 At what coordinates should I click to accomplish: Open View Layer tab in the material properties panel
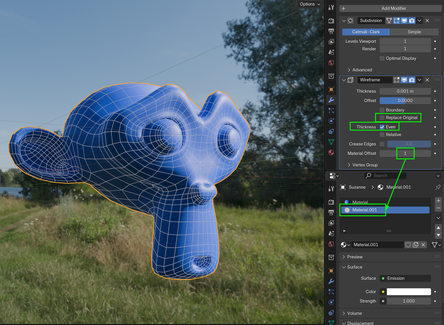pyautogui.click(x=331, y=223)
